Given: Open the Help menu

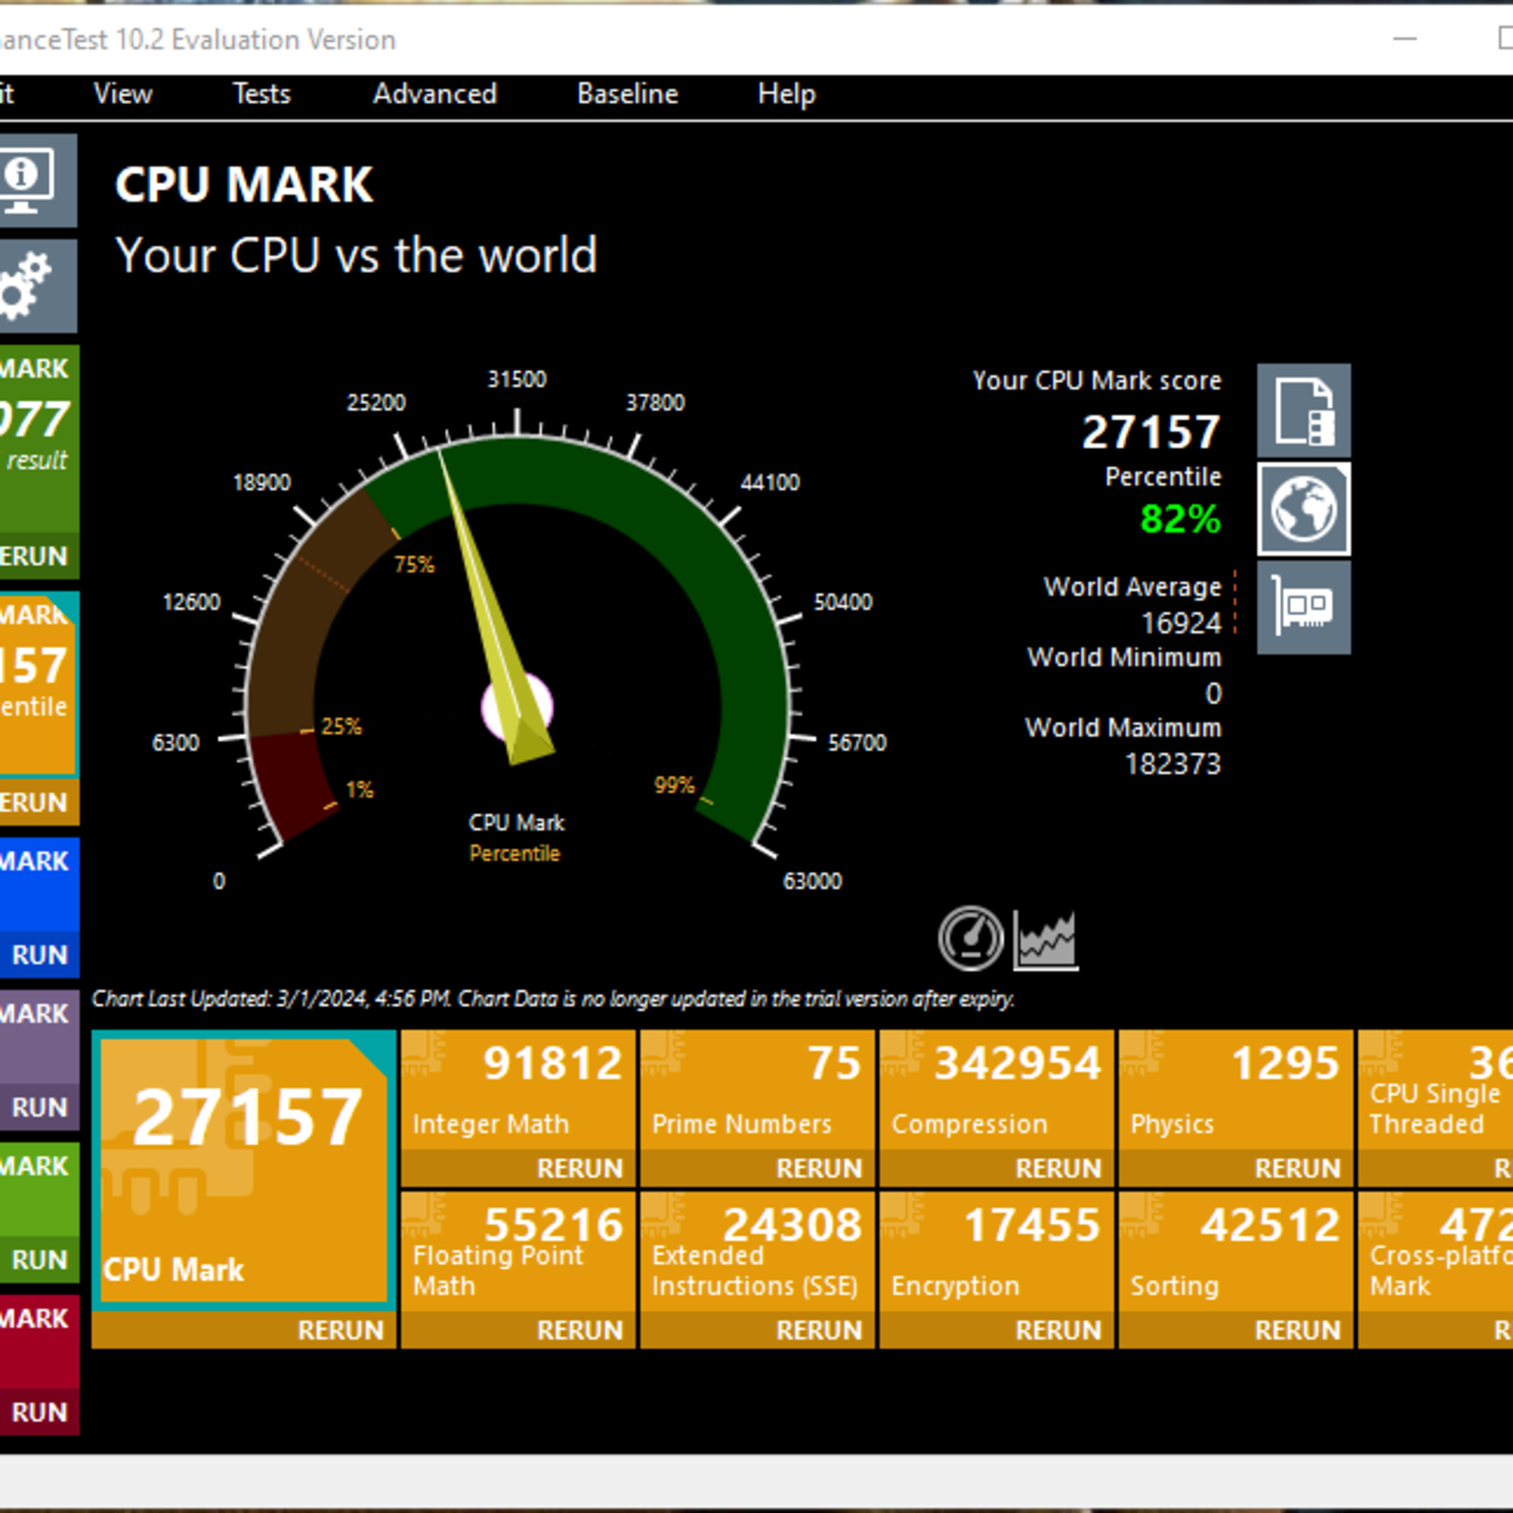Looking at the screenshot, I should (x=786, y=94).
